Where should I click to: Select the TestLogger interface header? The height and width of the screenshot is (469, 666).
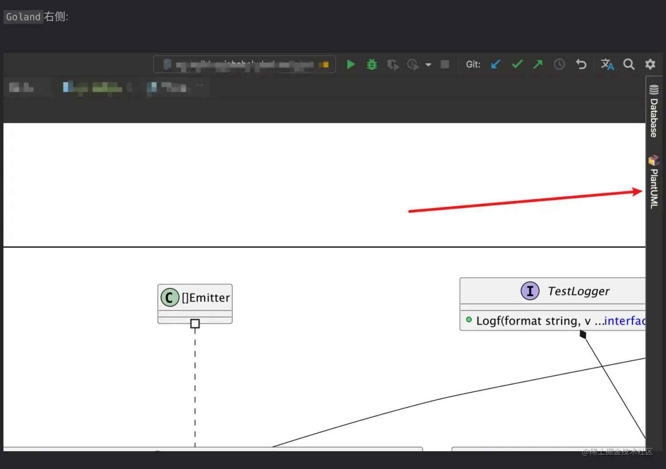(x=553, y=291)
